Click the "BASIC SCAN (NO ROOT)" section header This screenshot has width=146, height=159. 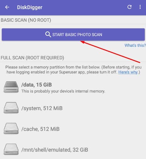tap(26, 20)
